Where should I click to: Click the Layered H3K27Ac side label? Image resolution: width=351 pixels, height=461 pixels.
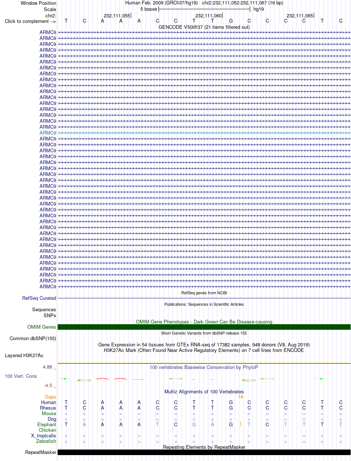tap(24, 356)
